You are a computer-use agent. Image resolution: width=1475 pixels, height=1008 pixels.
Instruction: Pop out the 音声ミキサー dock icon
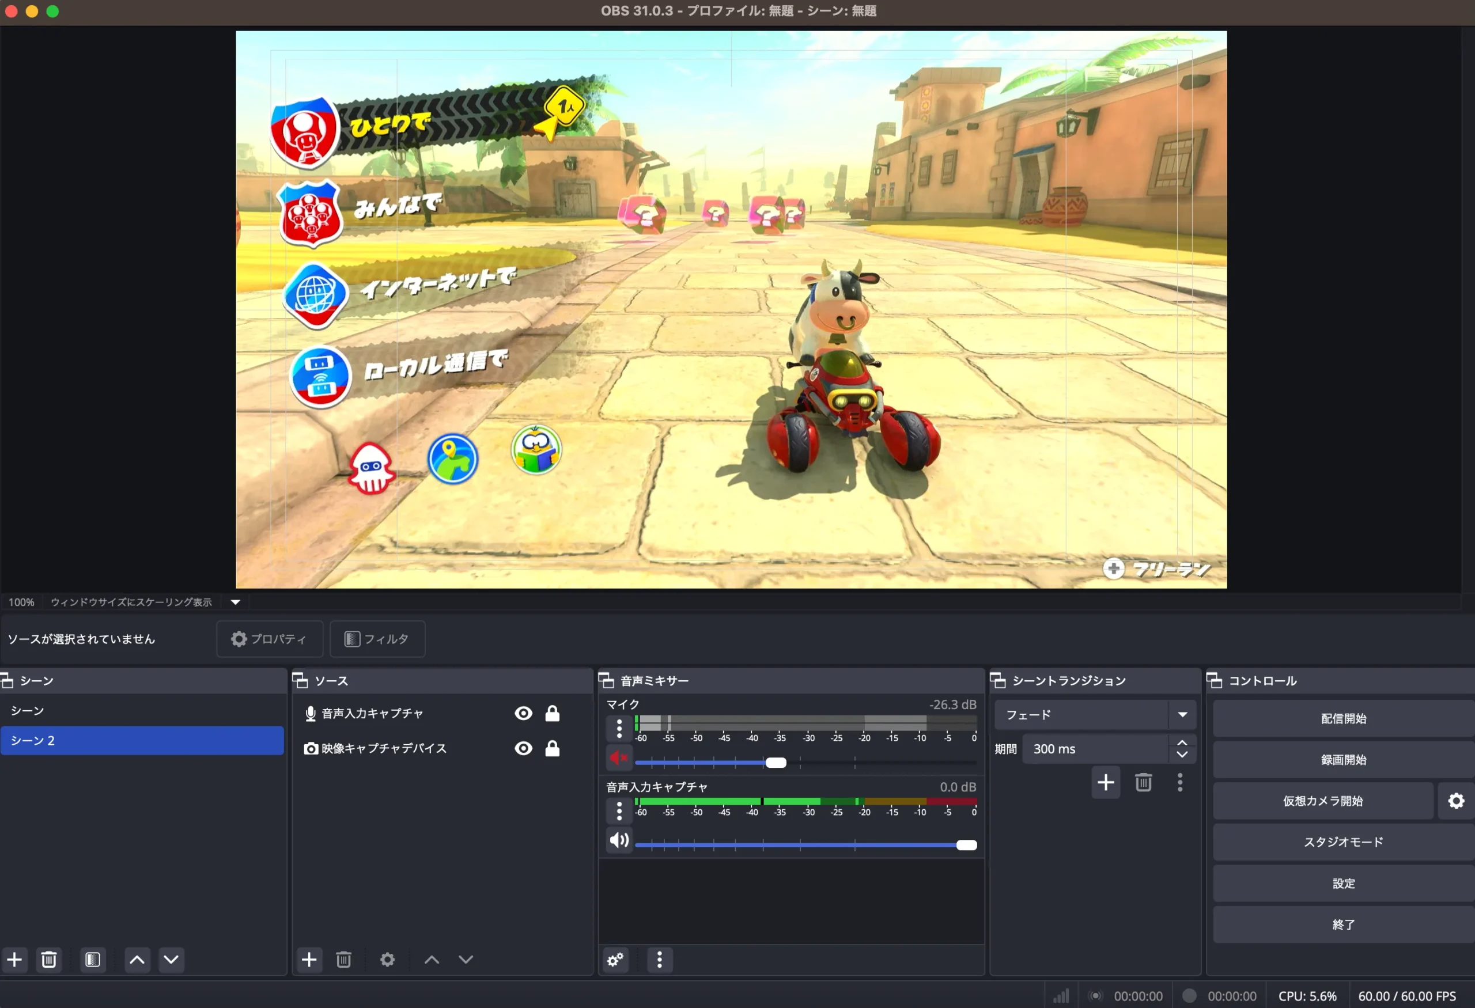tap(606, 681)
